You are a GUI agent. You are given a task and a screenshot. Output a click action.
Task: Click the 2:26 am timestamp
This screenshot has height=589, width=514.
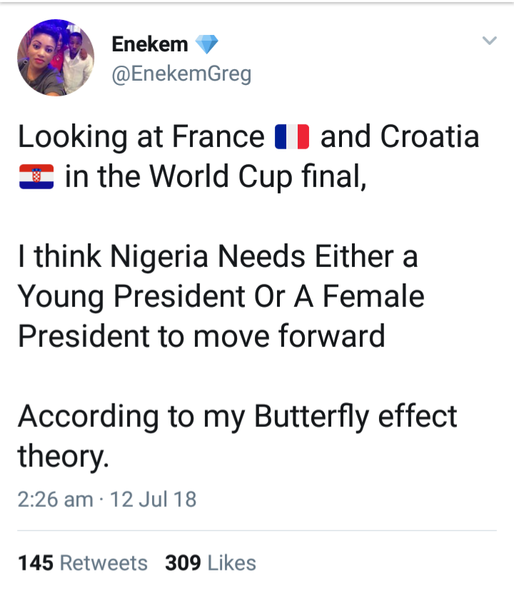tap(55, 498)
